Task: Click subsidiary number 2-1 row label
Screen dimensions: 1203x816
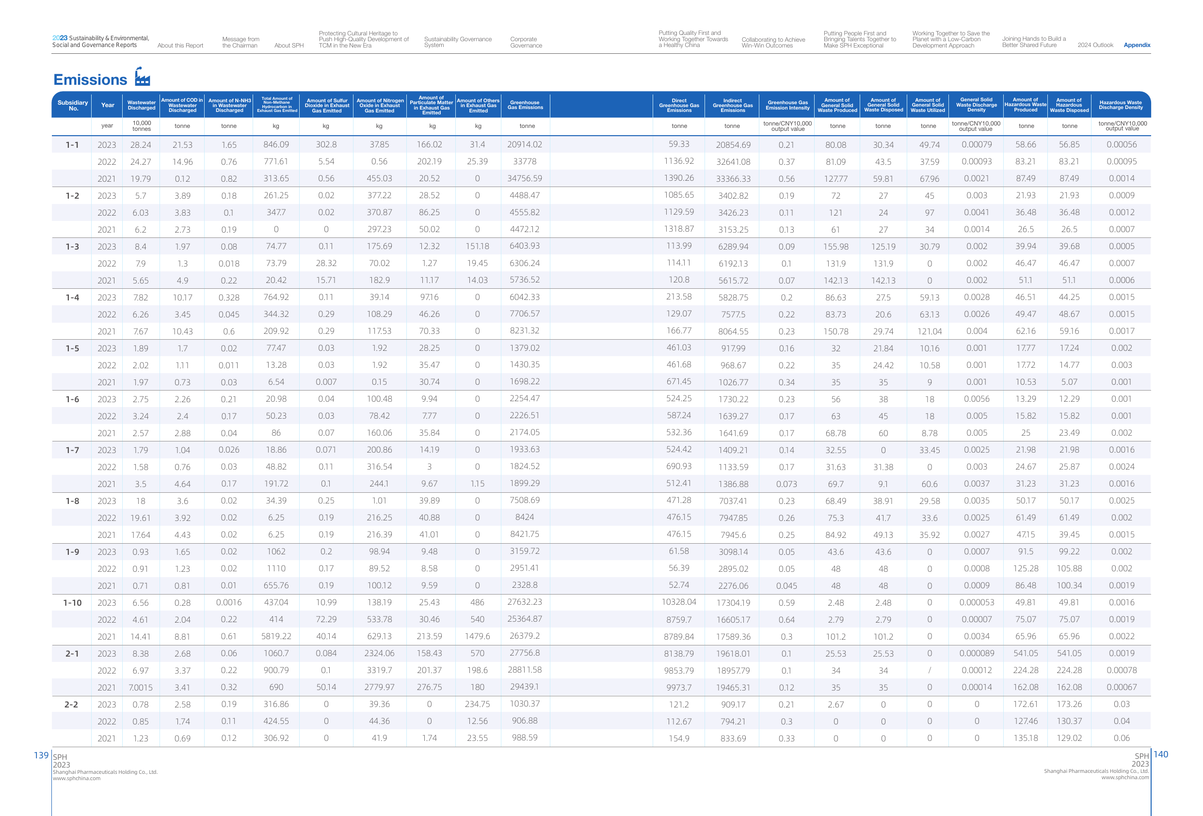Action: (x=72, y=654)
